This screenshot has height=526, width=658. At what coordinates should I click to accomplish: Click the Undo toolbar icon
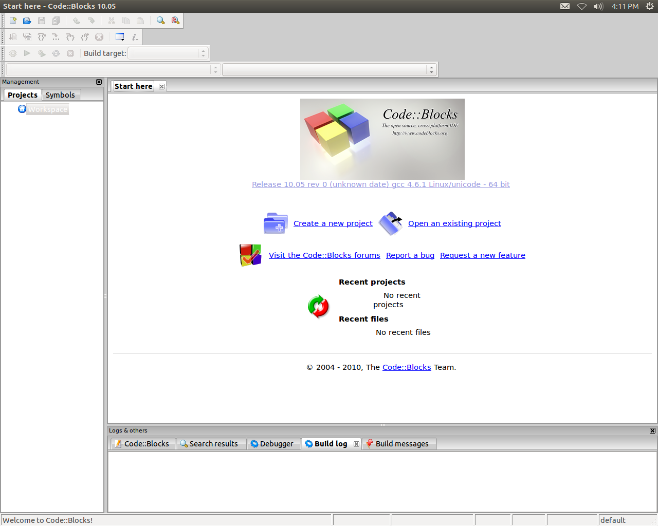pos(75,21)
